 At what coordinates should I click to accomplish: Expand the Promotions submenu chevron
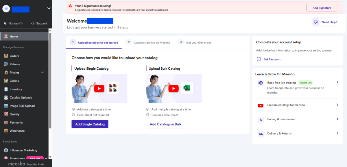tap(46, 158)
